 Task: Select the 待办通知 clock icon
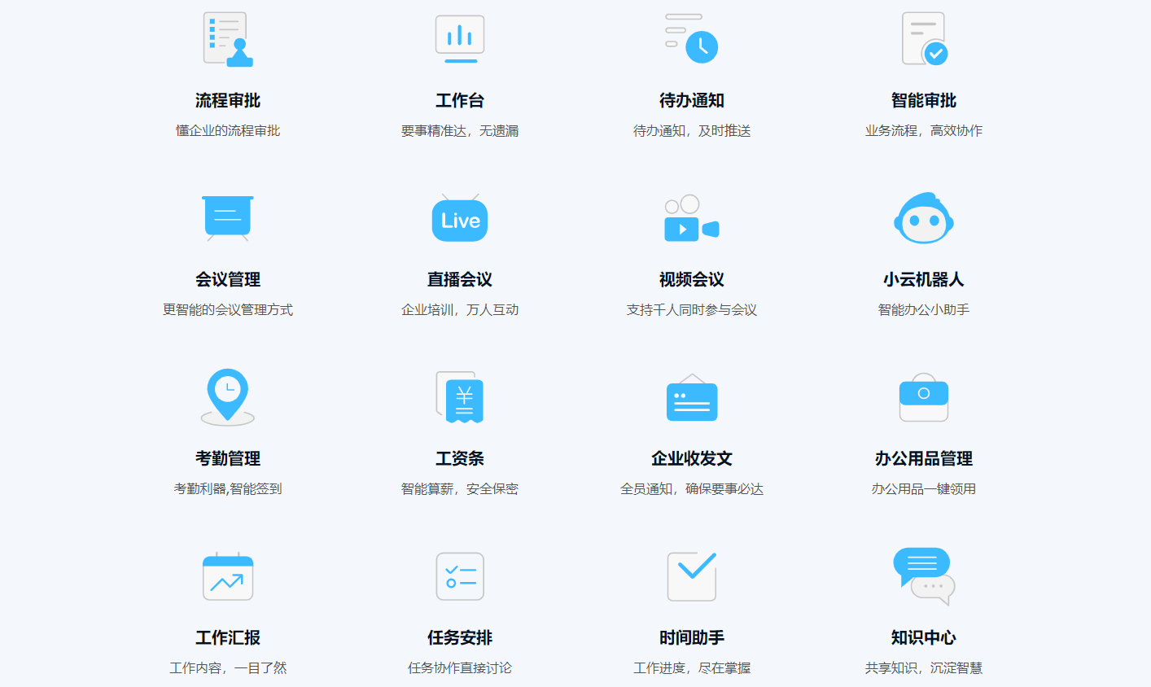click(x=692, y=39)
